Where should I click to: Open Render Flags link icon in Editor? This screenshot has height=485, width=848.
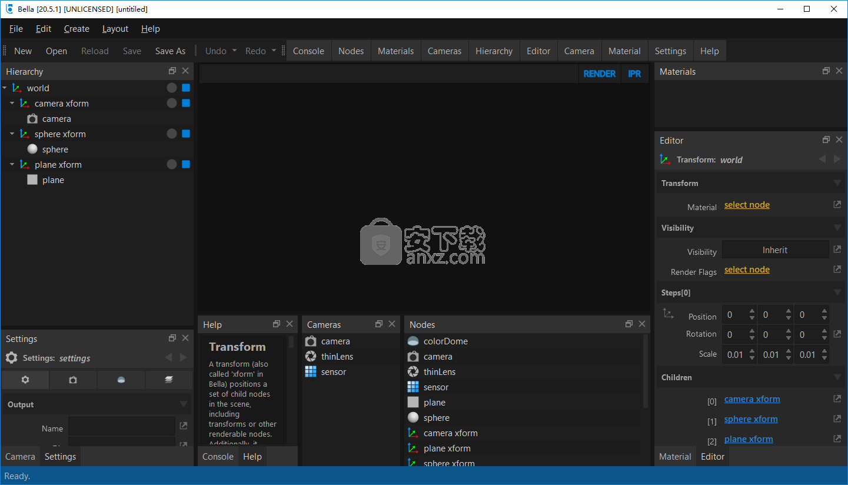click(837, 270)
